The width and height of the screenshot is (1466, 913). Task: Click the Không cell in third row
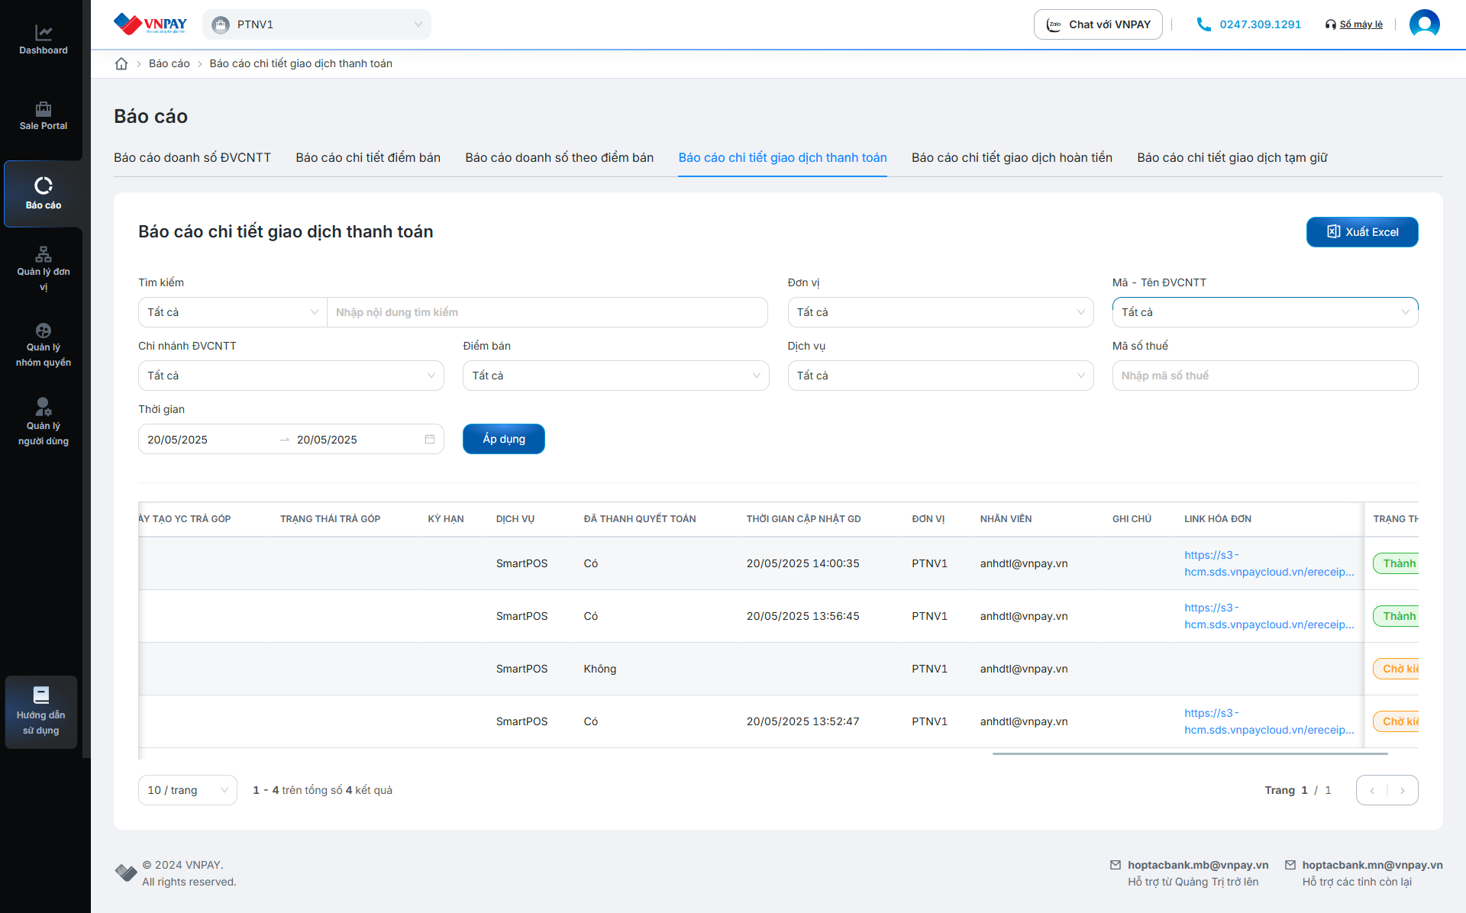600,669
